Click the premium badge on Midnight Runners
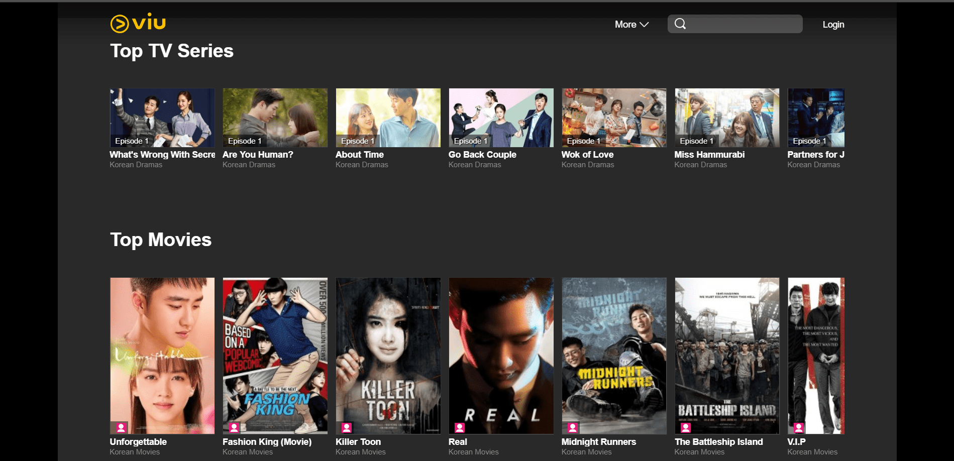 573,427
